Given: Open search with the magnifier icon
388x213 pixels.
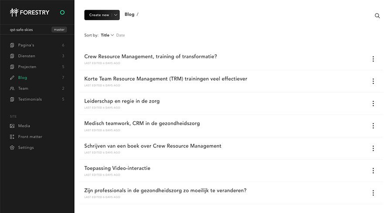Looking at the screenshot, I should point(377,16).
